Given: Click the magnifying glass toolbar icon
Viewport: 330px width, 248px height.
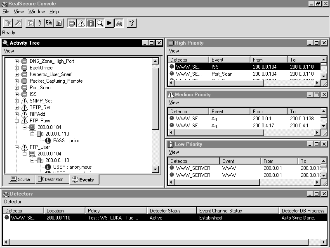Looking at the screenshot, I should coord(100,23).
